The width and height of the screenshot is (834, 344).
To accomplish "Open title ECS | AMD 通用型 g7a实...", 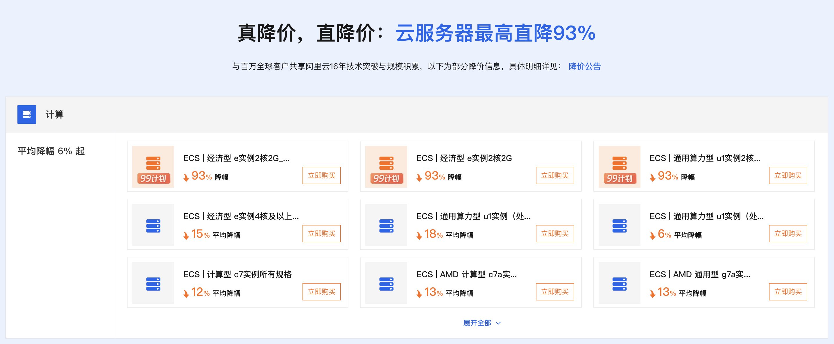I will coord(700,275).
